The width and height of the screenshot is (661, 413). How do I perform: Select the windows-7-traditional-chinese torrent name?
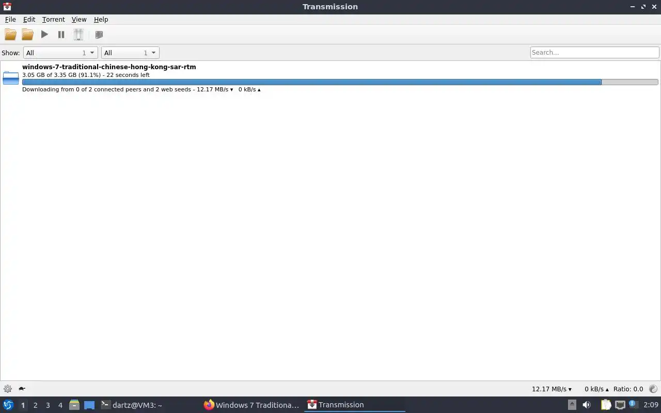tap(109, 67)
